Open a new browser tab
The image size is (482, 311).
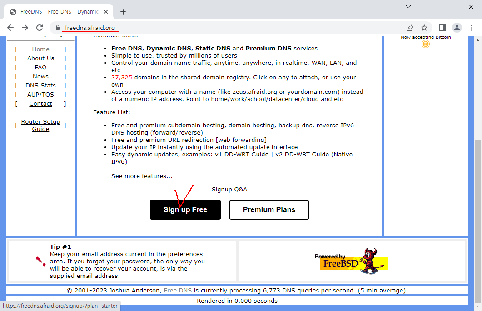click(x=123, y=12)
